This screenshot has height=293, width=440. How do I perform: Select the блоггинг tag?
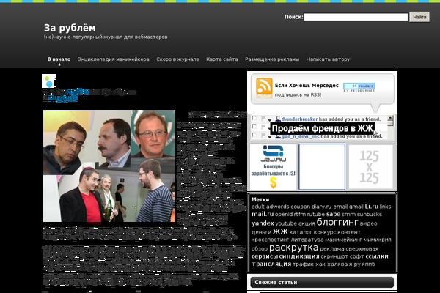(x=337, y=222)
